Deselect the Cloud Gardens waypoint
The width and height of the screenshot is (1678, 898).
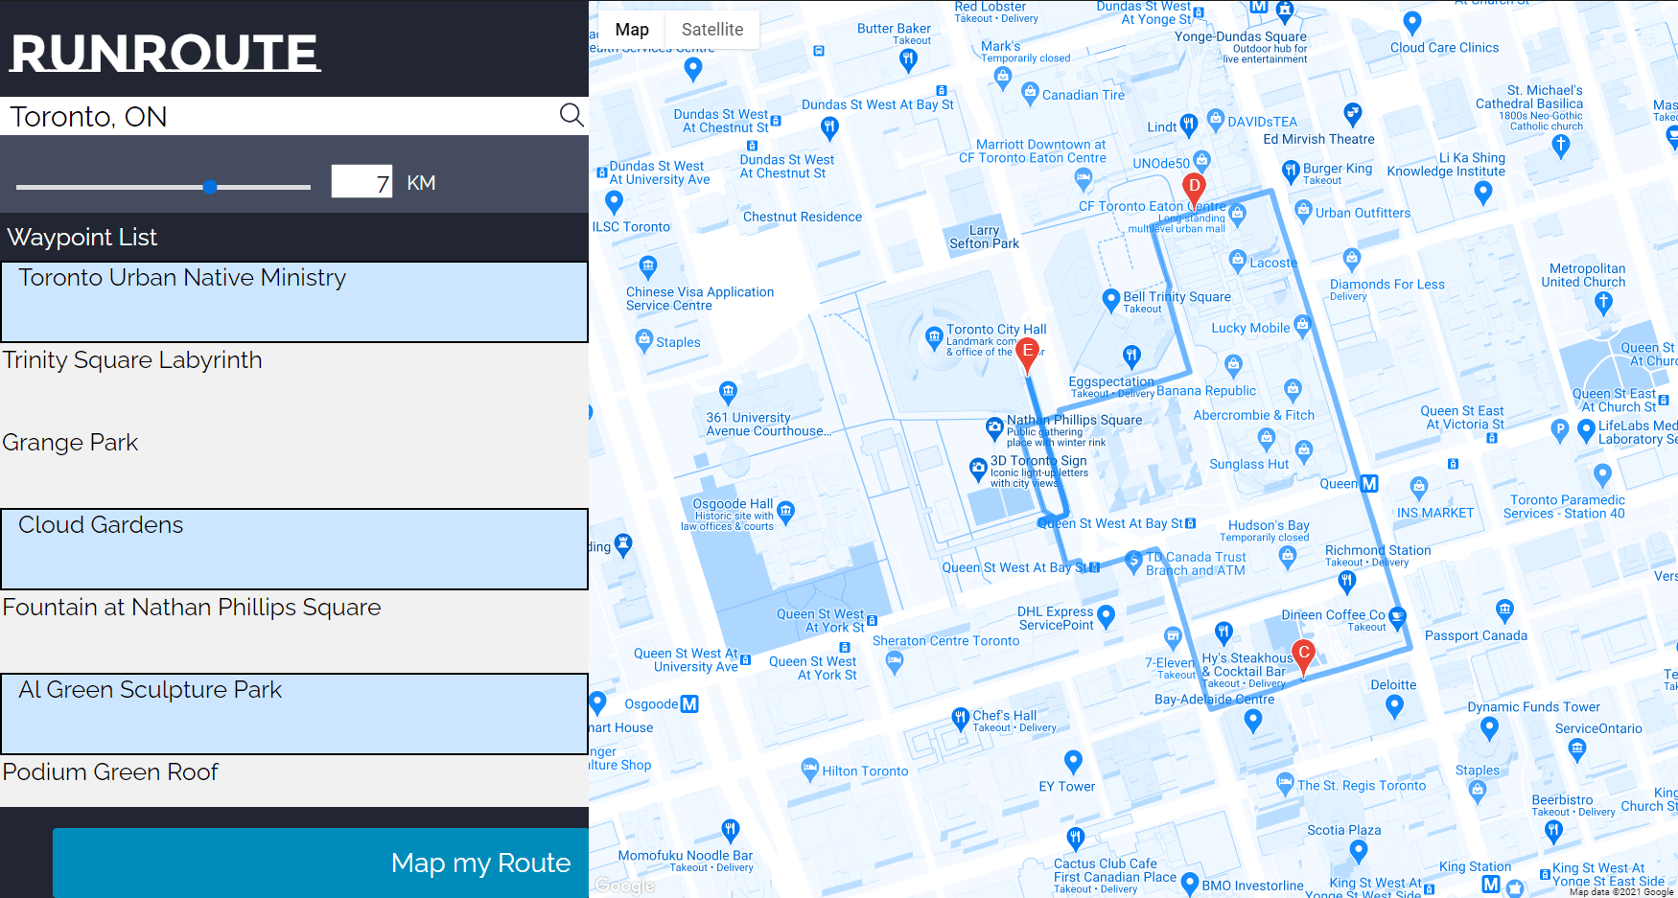point(294,549)
